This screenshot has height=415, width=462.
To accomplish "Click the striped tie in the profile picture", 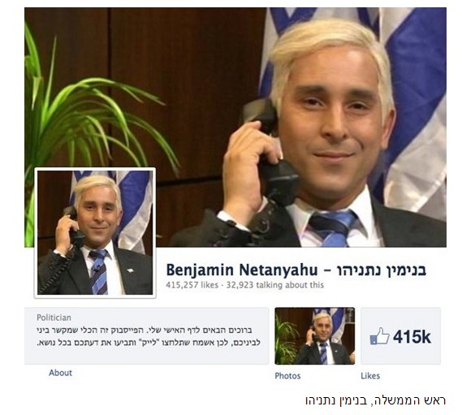I will point(99,272).
